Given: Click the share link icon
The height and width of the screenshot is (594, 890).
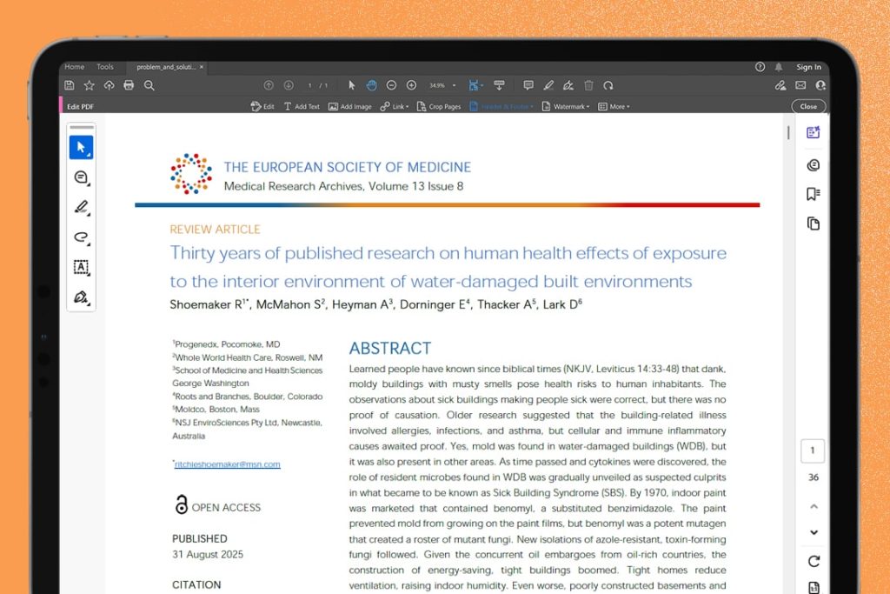Looking at the screenshot, I should point(780,85).
